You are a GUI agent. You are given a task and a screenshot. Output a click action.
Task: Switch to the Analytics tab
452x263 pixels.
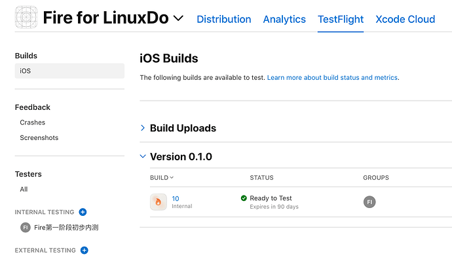(x=284, y=19)
